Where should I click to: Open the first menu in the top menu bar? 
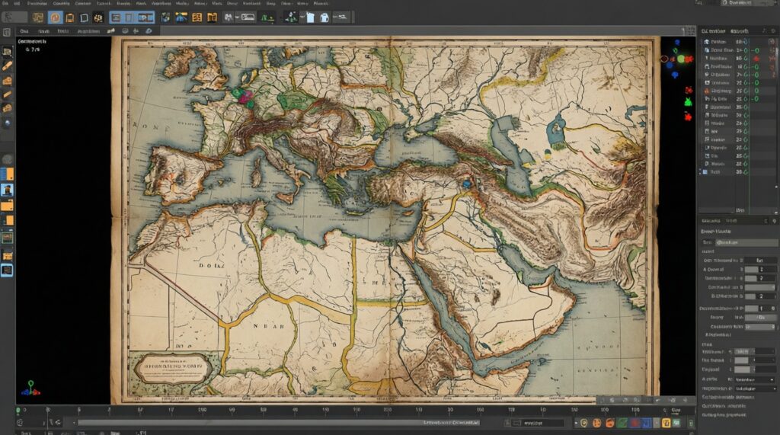6,4
